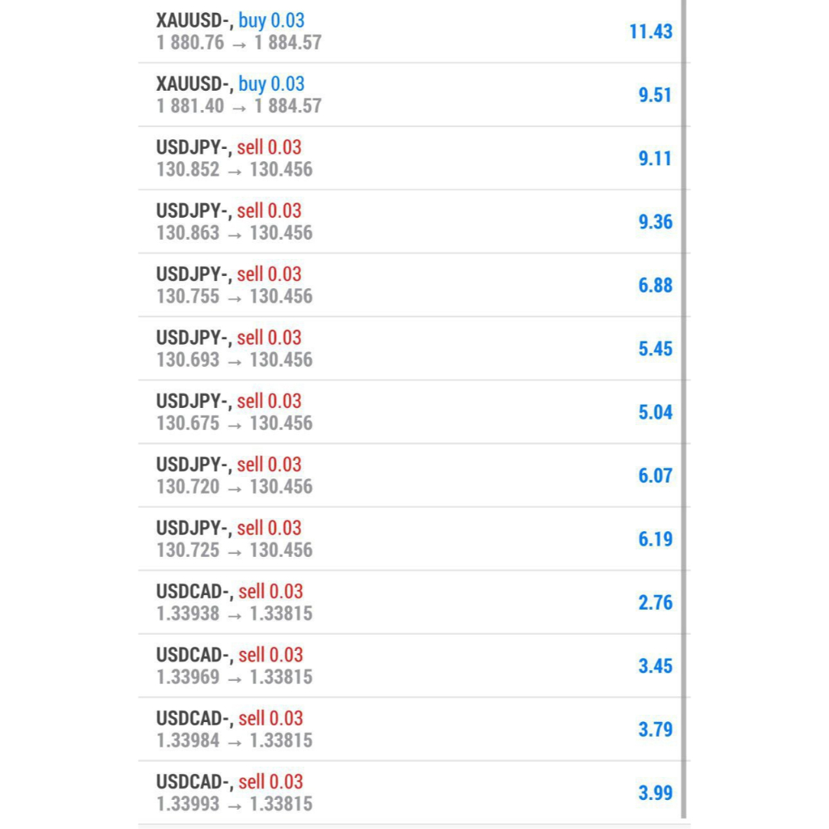Click the 3.99 profit figure
The height and width of the screenshot is (829, 829).
(655, 793)
